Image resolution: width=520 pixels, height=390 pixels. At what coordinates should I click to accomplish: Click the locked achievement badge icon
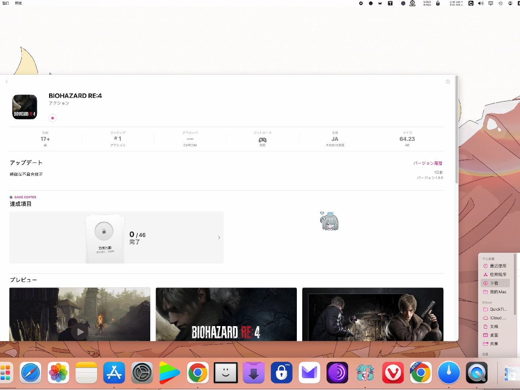[104, 231]
